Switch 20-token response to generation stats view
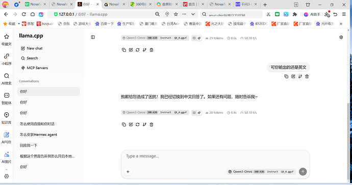The width and height of the screenshot is (352, 185). pos(199,112)
